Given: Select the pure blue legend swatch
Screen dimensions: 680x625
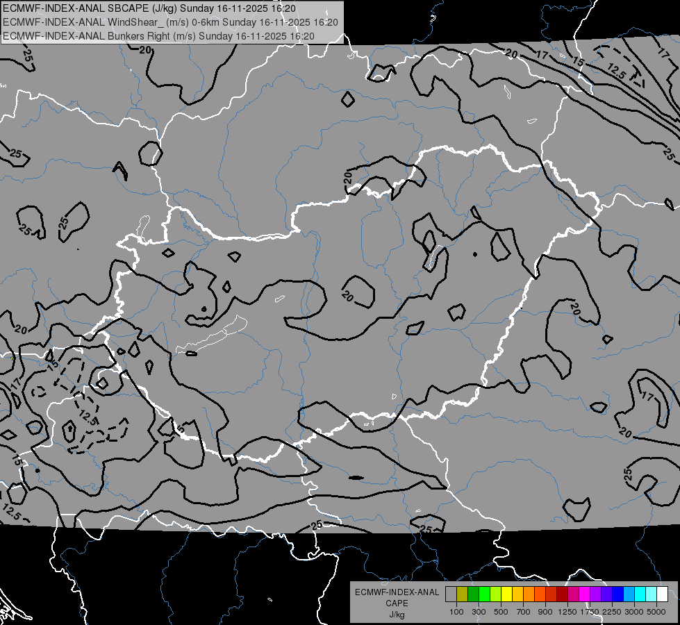Looking at the screenshot, I should pos(617,594).
